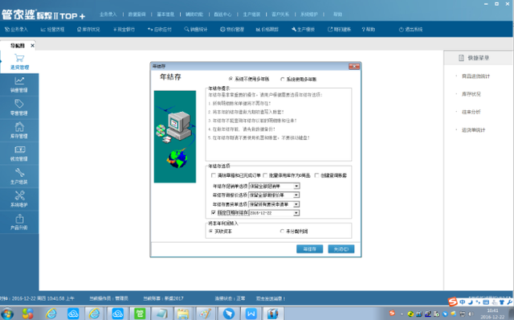Click the 年结存 confirm button
This screenshot has width=514, height=320.
point(309,249)
